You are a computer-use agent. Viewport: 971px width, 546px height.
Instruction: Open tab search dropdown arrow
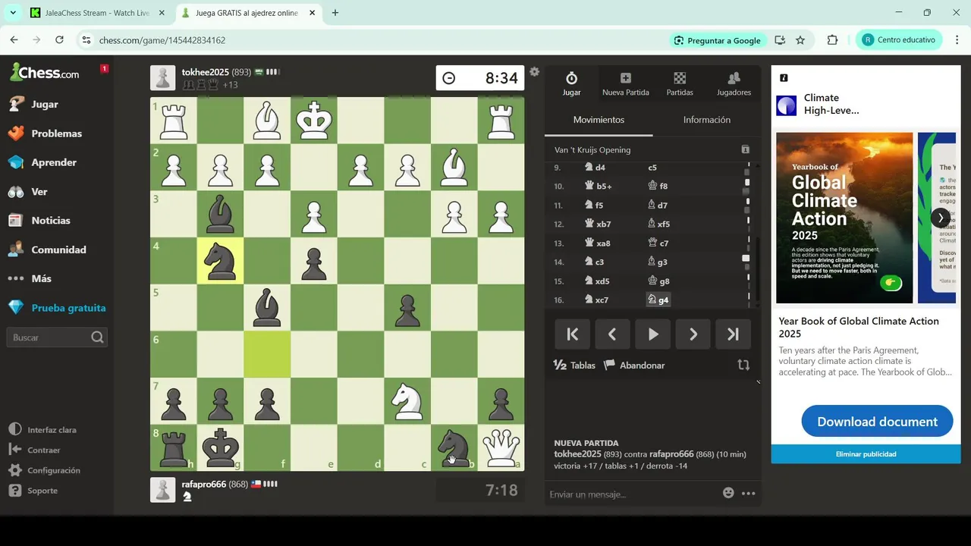click(13, 13)
